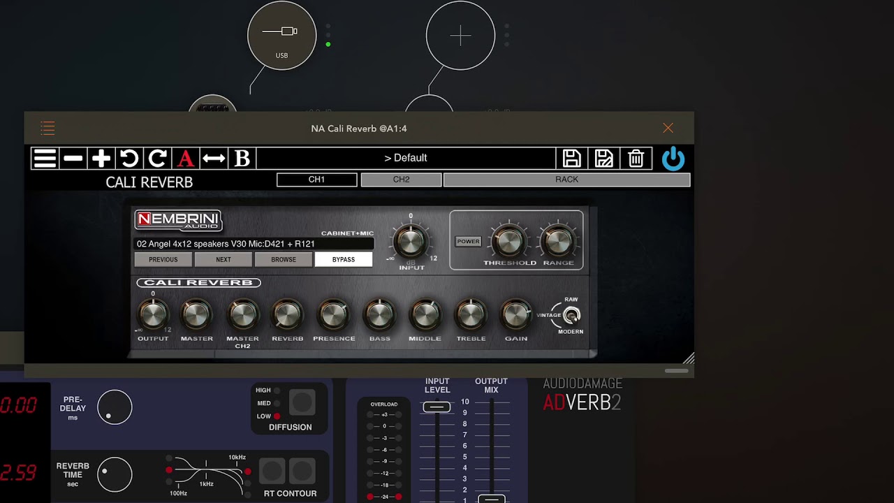
Task: Undo with the counterclockwise arrow icon
Action: (x=129, y=158)
